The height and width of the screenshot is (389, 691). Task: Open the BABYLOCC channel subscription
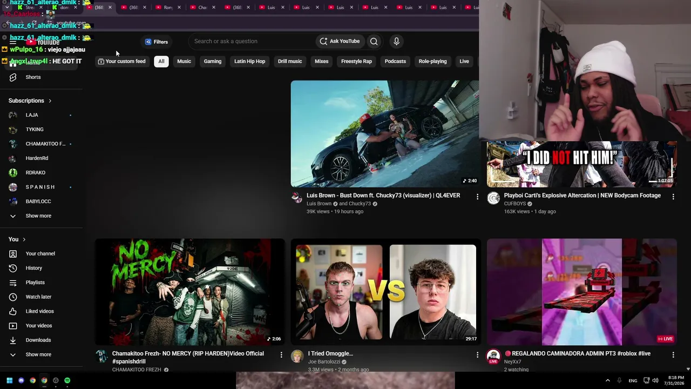tap(42, 201)
